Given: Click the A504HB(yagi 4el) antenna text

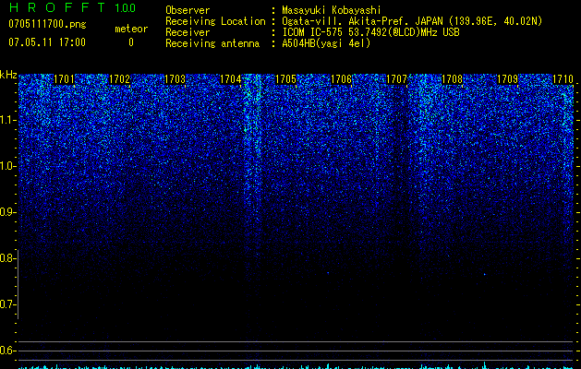Looking at the screenshot, I should pos(326,43).
